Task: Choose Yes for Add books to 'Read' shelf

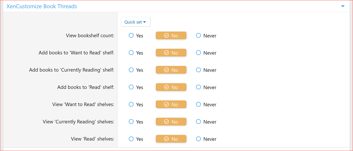Action: [x=131, y=87]
